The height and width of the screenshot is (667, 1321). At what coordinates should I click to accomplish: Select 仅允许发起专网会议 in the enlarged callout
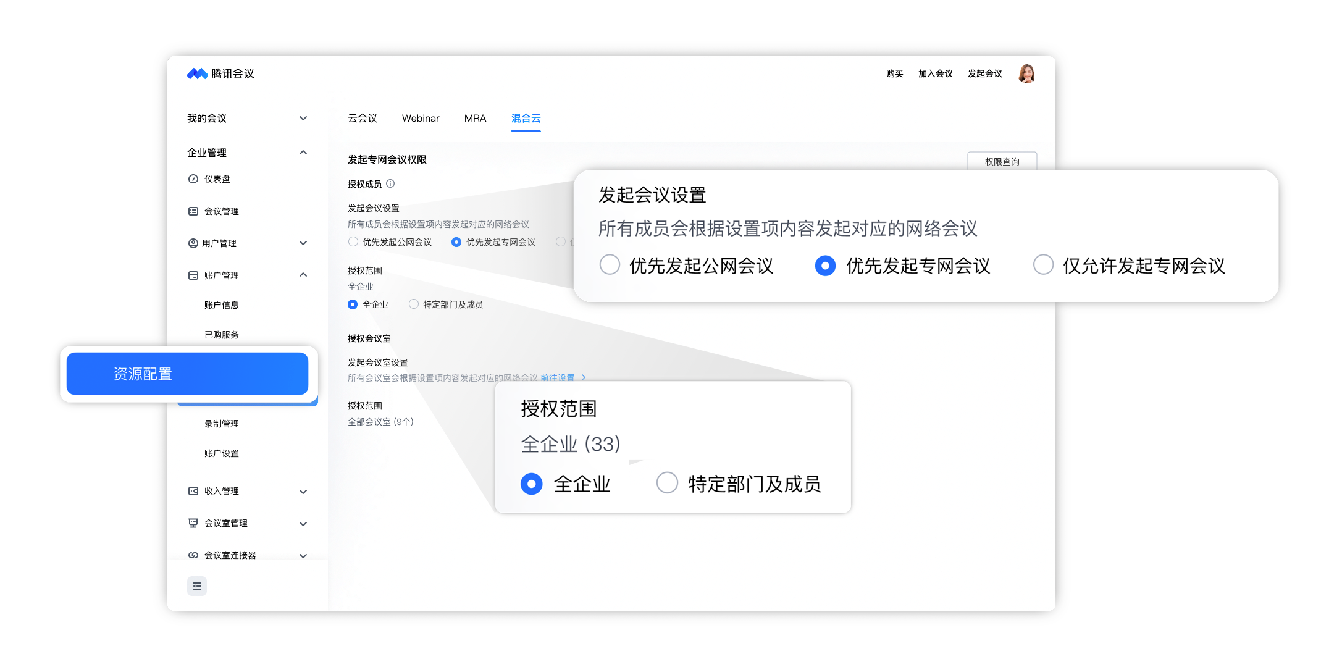click(1043, 265)
